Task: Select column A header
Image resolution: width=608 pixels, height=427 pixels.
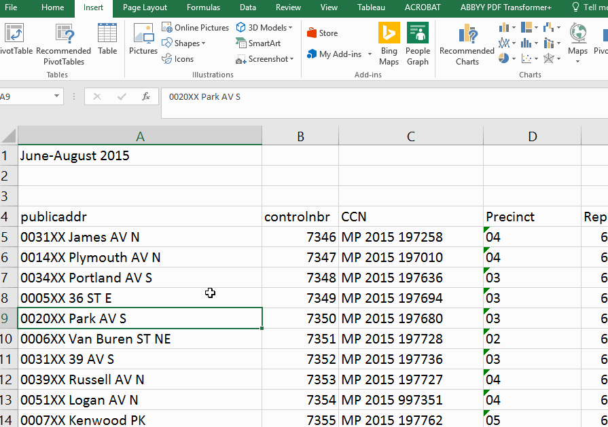Action: [140, 136]
